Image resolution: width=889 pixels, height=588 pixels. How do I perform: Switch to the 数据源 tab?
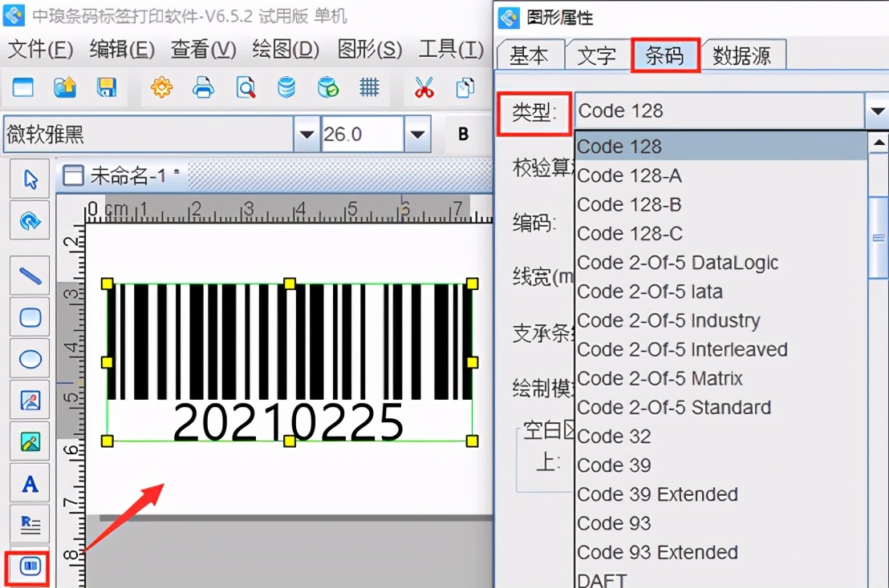(744, 54)
